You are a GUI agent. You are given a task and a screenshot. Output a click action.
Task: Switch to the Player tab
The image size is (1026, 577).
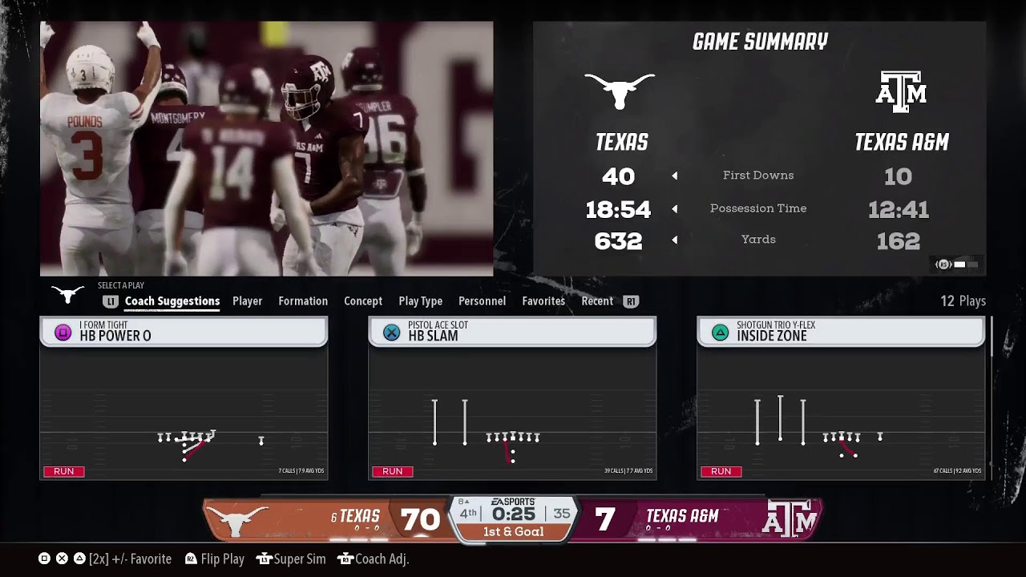248,301
